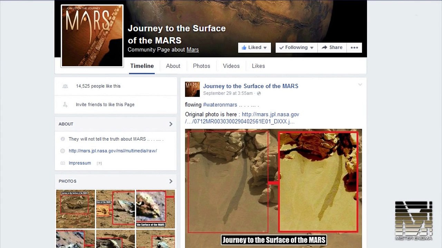
Task: Open the three-dots more options button
Action: coord(354,48)
